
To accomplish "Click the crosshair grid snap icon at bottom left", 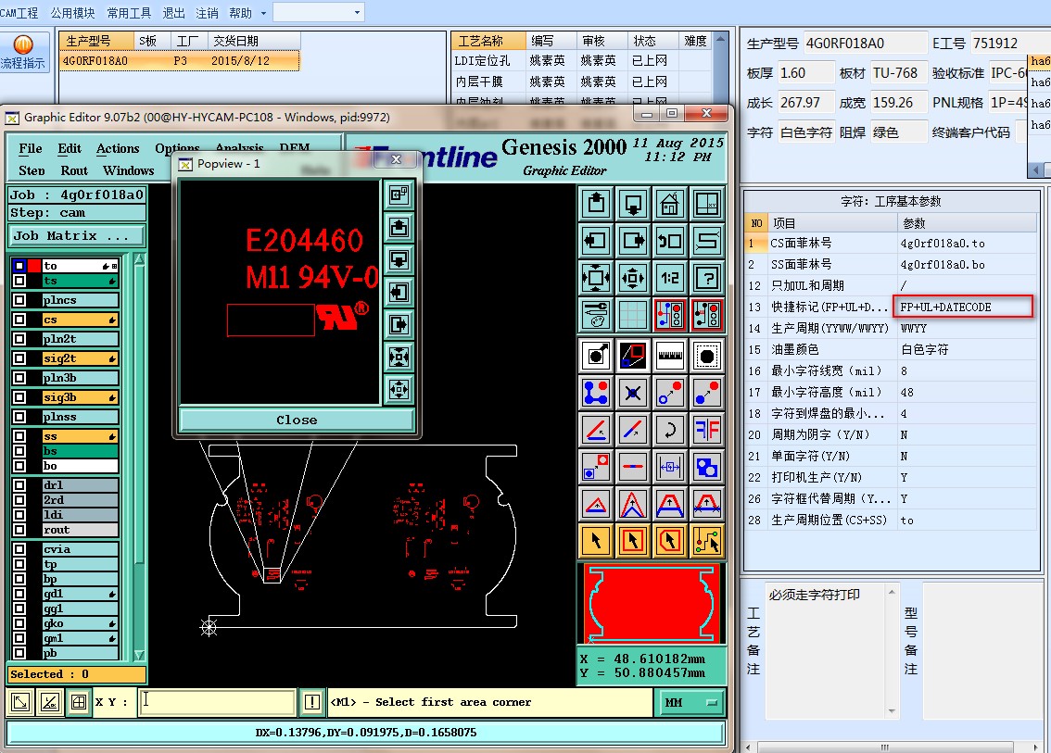I will point(79,702).
